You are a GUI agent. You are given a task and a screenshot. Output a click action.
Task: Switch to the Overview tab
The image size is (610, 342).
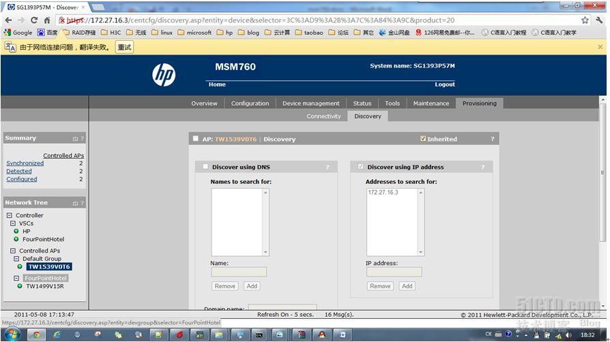click(204, 104)
